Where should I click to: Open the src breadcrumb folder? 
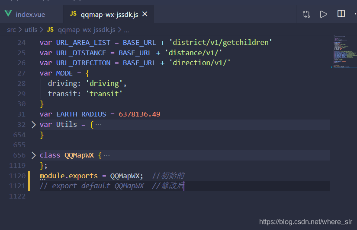[11, 30]
